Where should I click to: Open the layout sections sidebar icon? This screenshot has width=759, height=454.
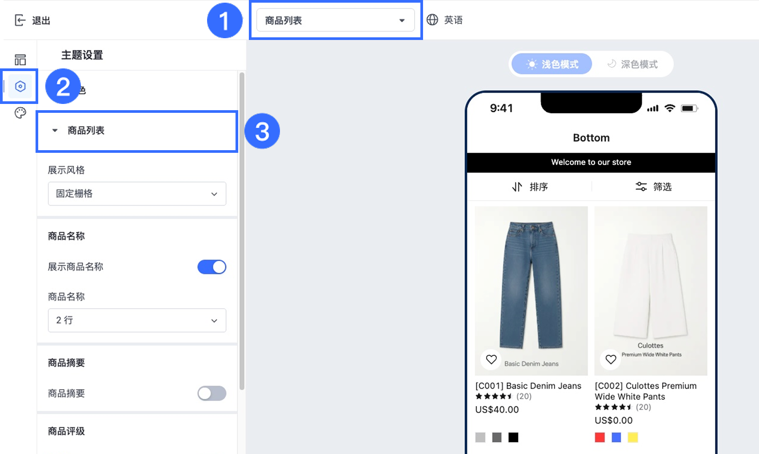pos(20,60)
